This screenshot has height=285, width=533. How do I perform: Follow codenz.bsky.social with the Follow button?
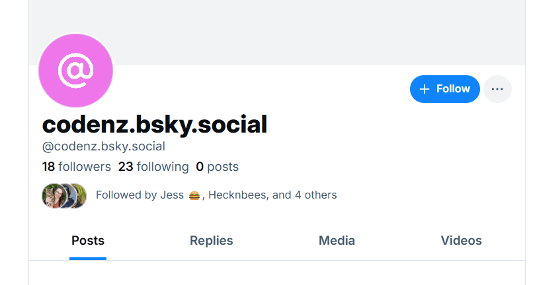[444, 89]
